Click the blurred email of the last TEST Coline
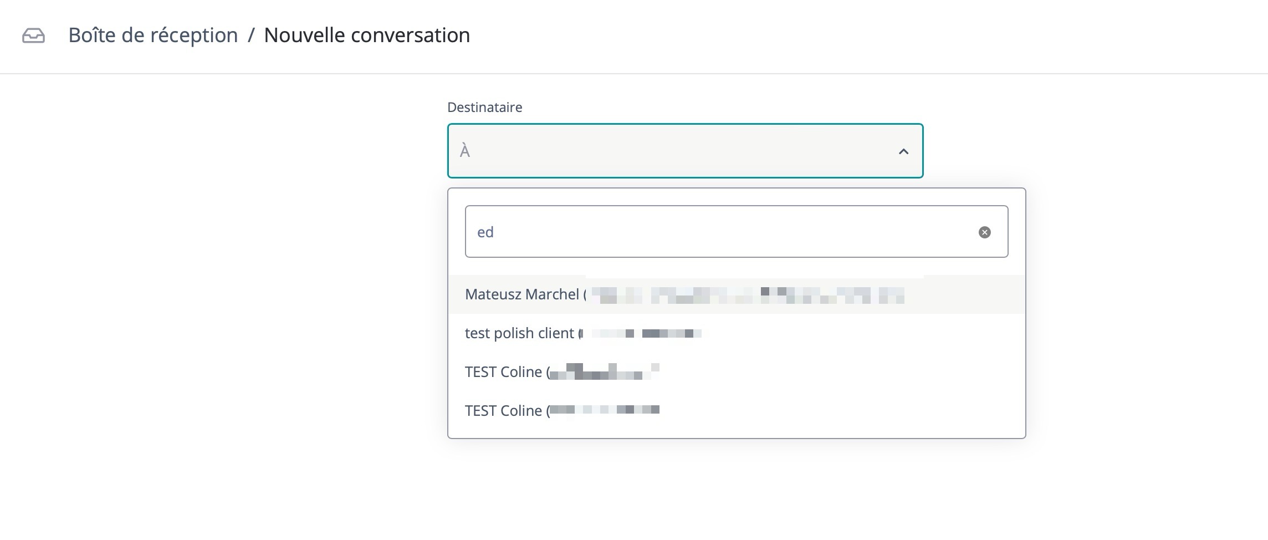Screen dimensions: 1268x540 coord(604,410)
